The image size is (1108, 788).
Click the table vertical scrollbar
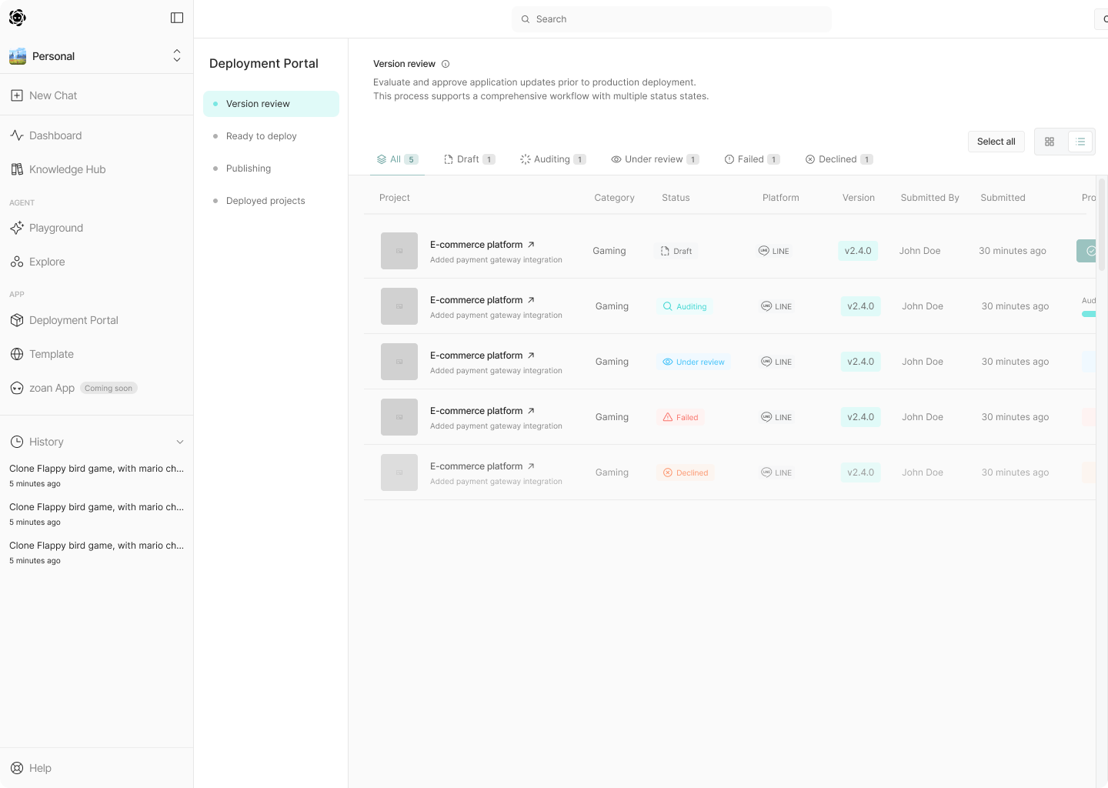click(1102, 225)
